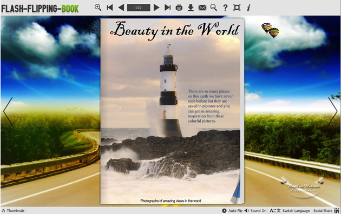Show book information (i icon)
341x214 pixels.
(248, 8)
